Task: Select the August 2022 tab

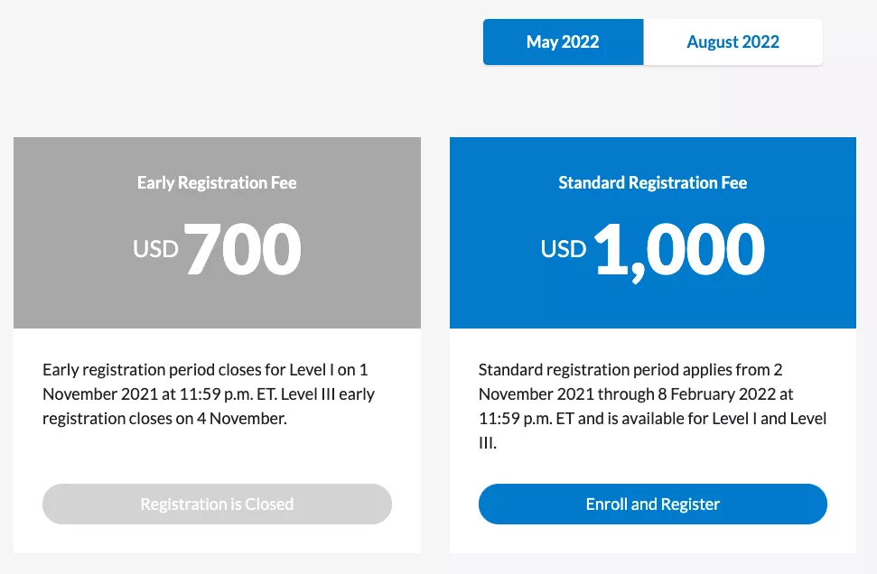Action: pyautogui.click(x=732, y=42)
